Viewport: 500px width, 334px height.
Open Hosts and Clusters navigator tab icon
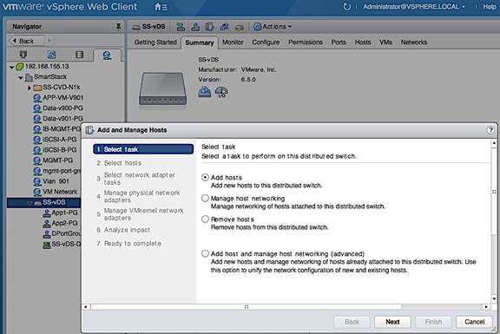[x=23, y=55]
